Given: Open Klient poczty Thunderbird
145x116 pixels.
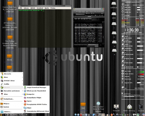Looking at the screenshot, I should 37,91.
